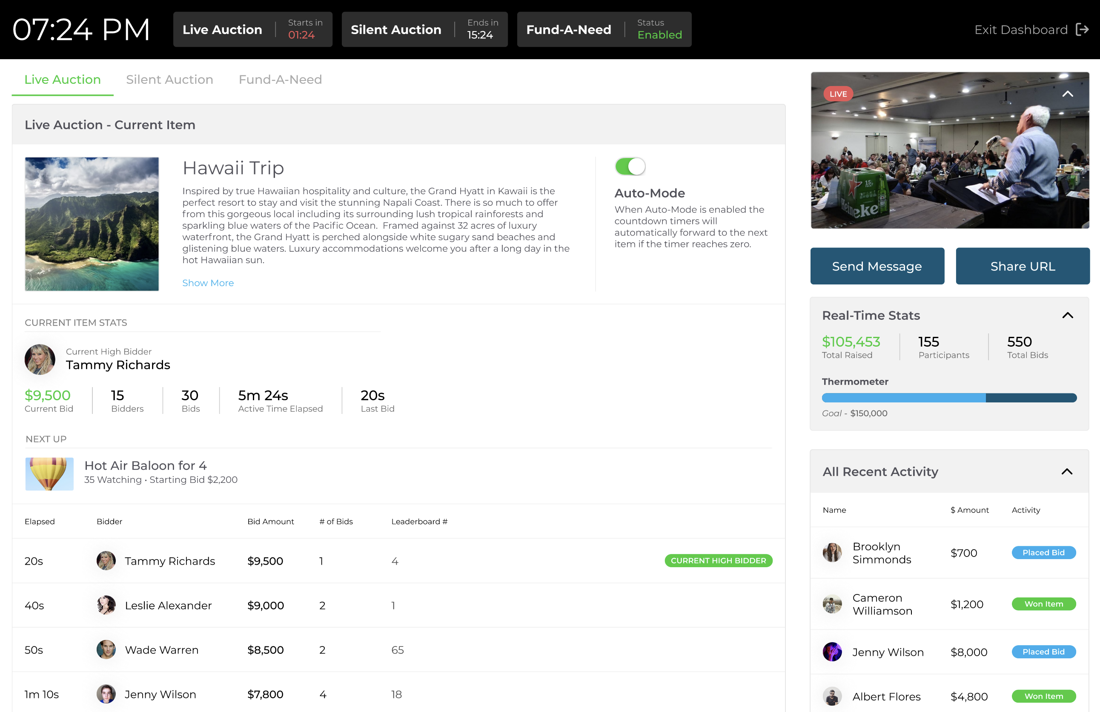
Task: Switch to the Silent Auction tab
Action: 169,79
